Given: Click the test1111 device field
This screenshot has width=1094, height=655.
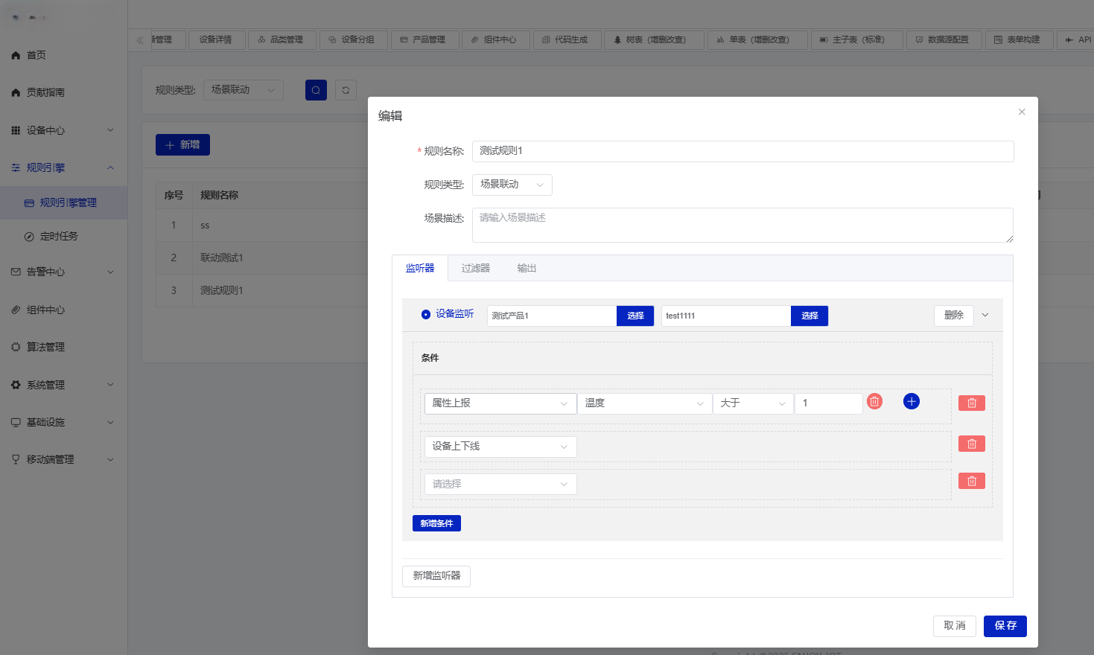Looking at the screenshot, I should [x=726, y=316].
